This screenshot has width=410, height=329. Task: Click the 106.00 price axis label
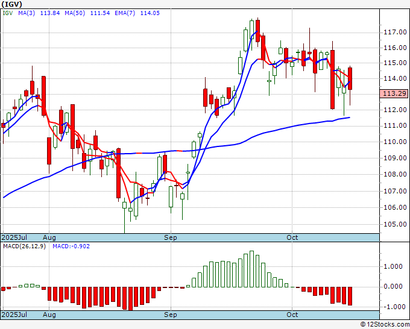[395, 207]
